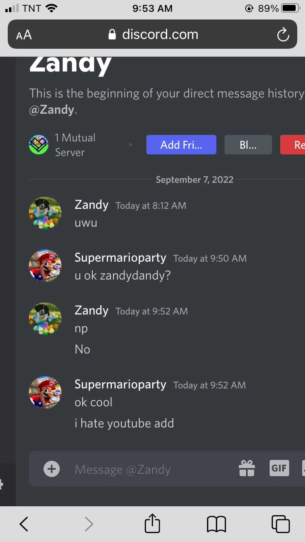Select the 'i hate youtube add' message
The height and width of the screenshot is (542, 305).
[x=124, y=423]
